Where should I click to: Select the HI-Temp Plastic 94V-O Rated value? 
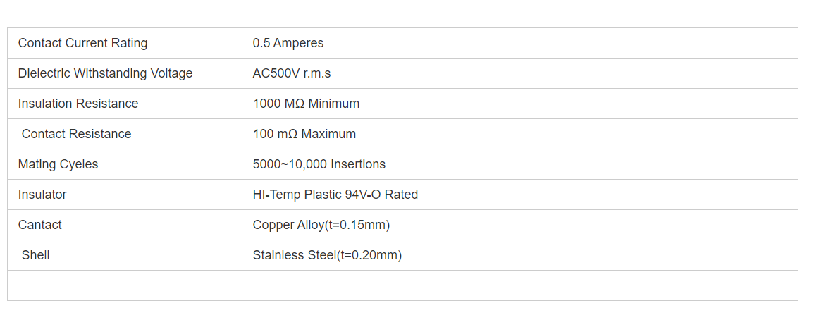335,195
